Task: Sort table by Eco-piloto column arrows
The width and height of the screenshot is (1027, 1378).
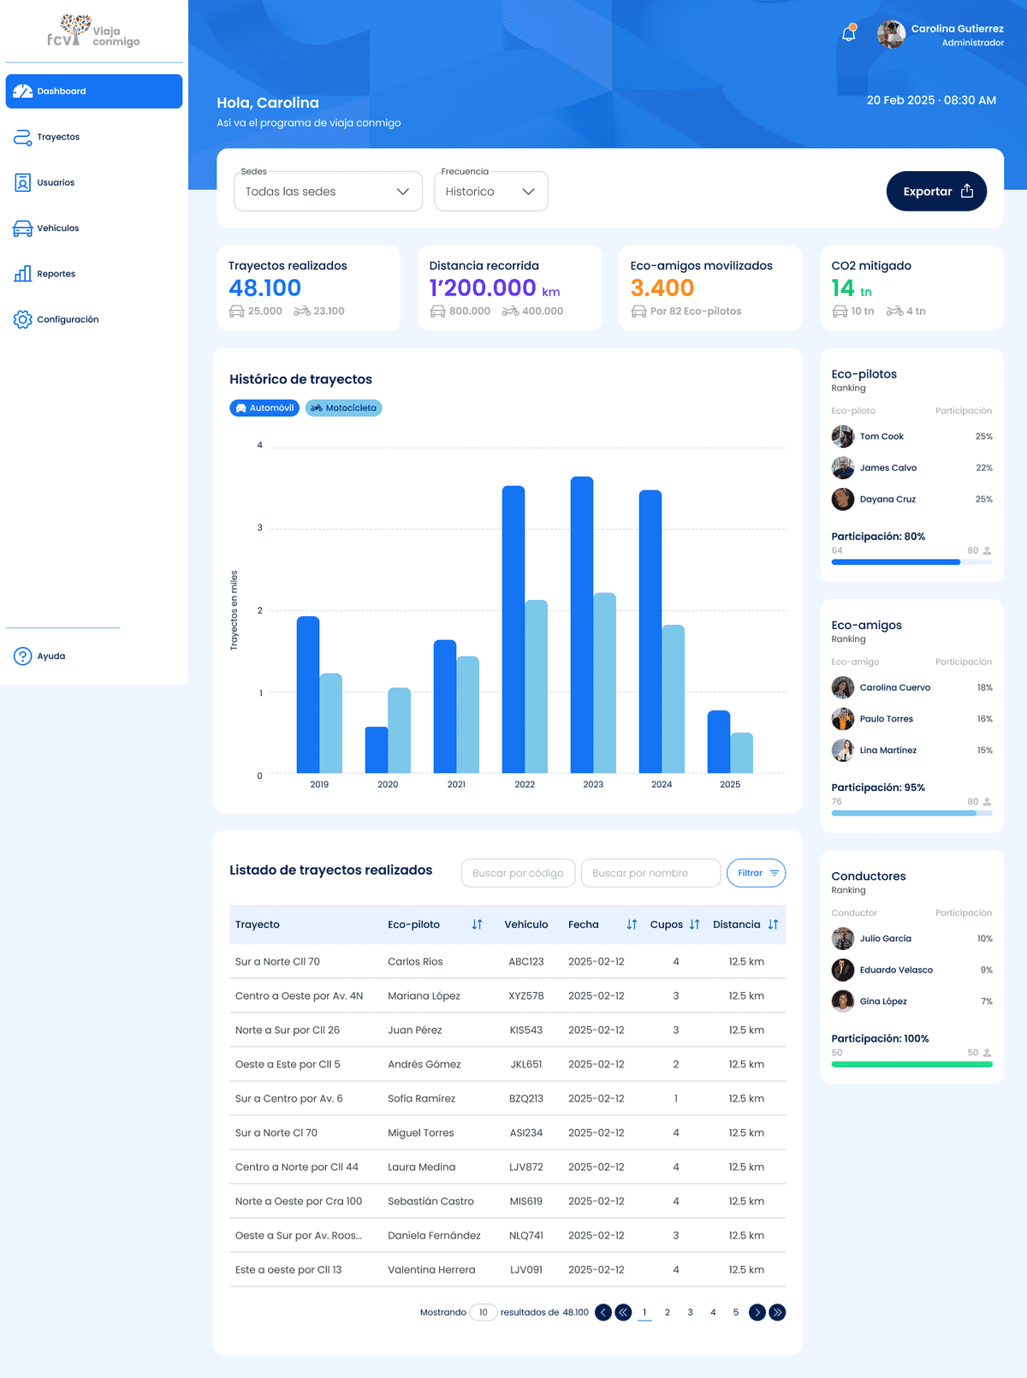Action: [477, 924]
